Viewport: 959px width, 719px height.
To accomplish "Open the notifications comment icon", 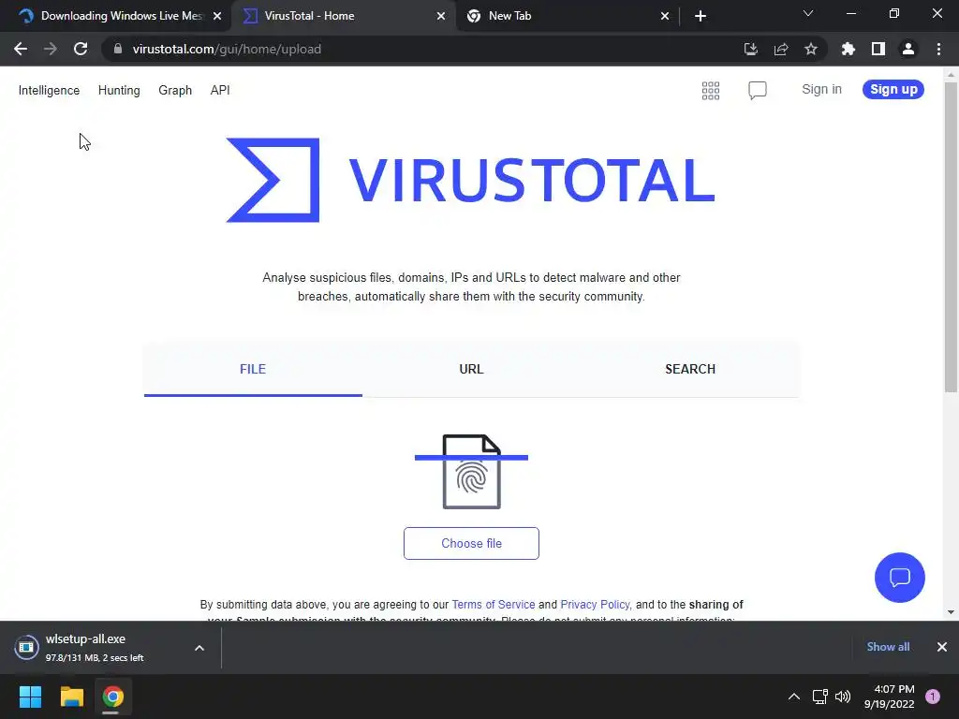I will 757,91.
